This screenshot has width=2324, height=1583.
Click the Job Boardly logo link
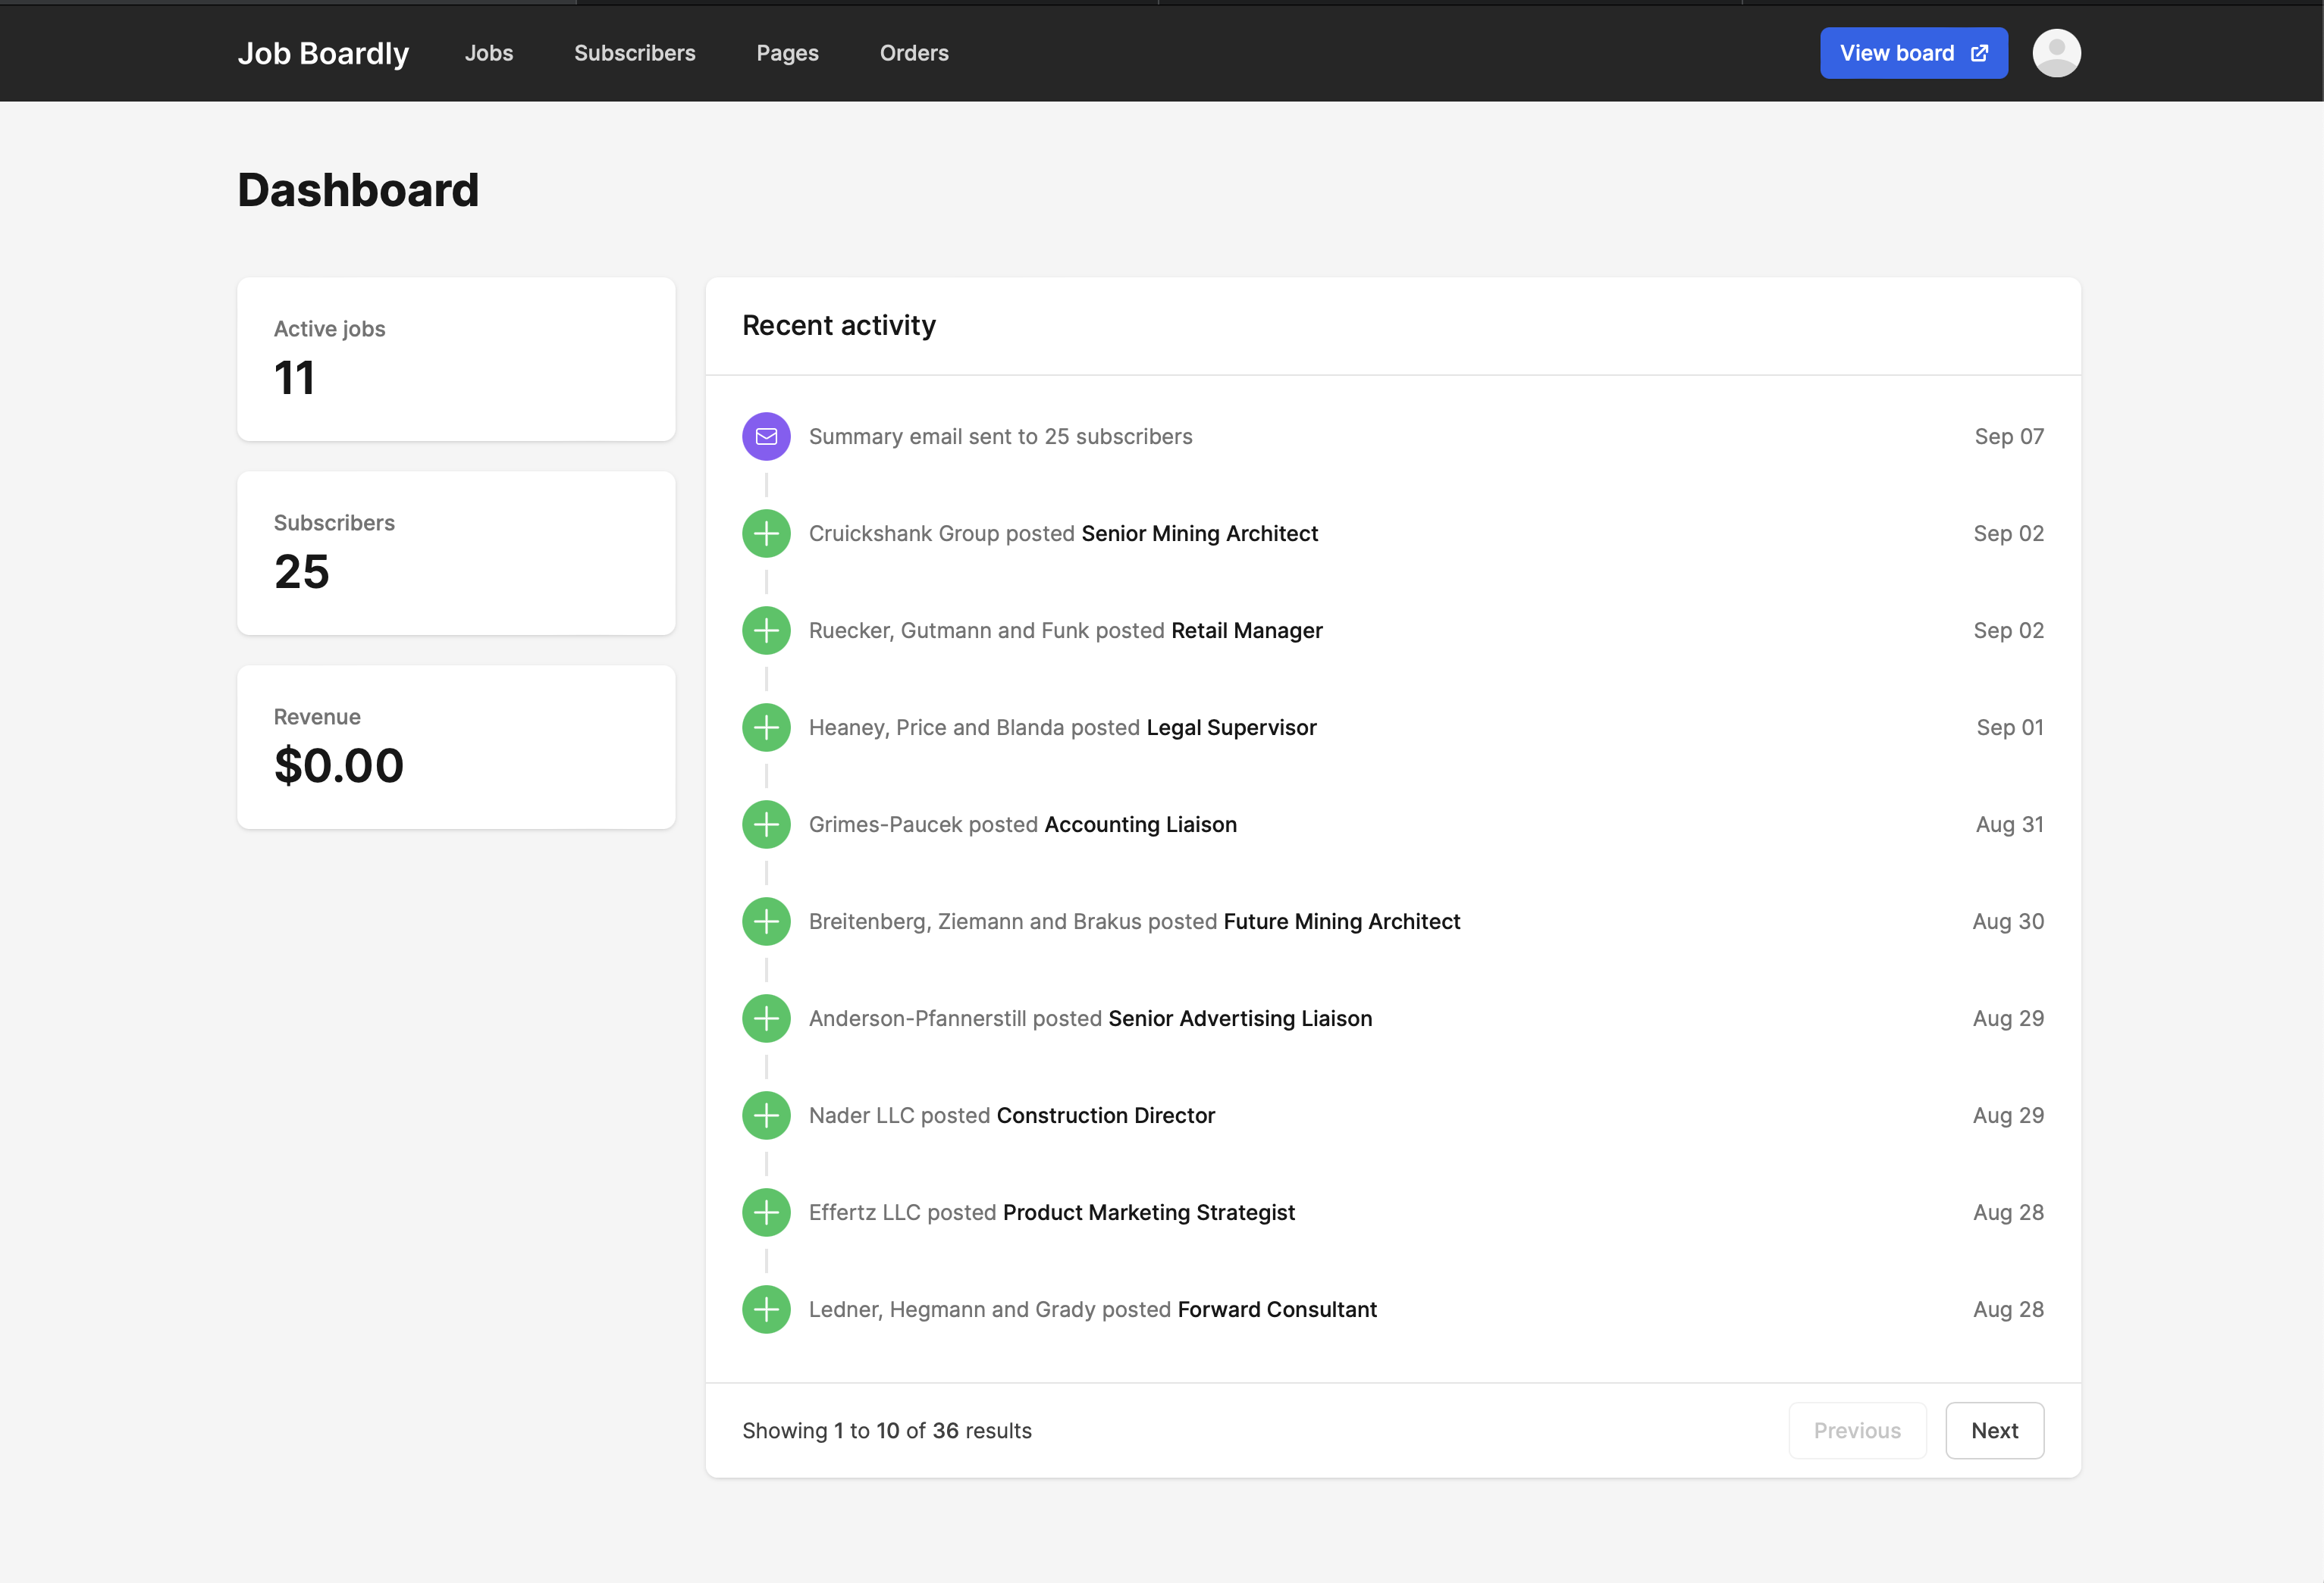(x=323, y=53)
